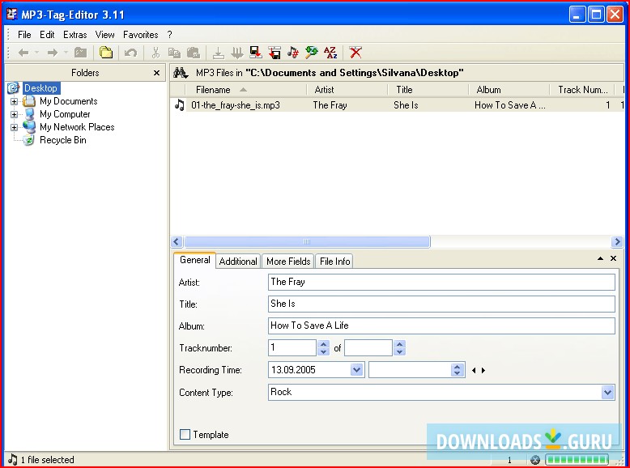Sort by the Track Num... column header
This screenshot has width=630, height=468.
pyautogui.click(x=582, y=90)
